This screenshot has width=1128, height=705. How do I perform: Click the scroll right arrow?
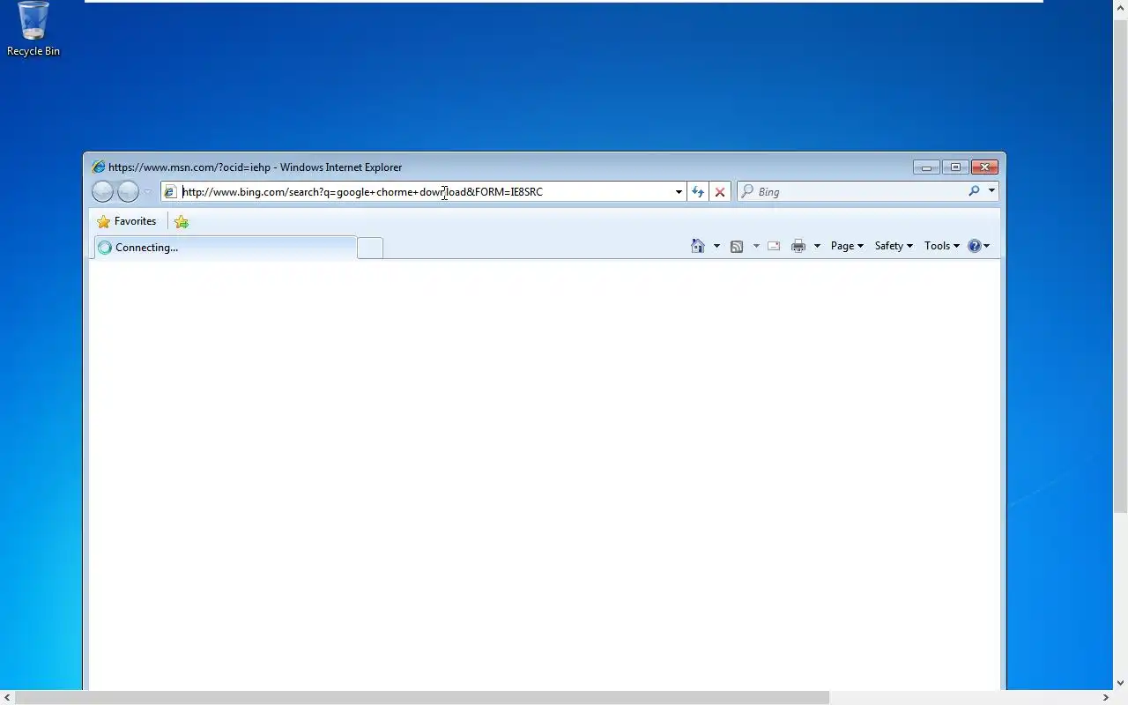(1105, 697)
